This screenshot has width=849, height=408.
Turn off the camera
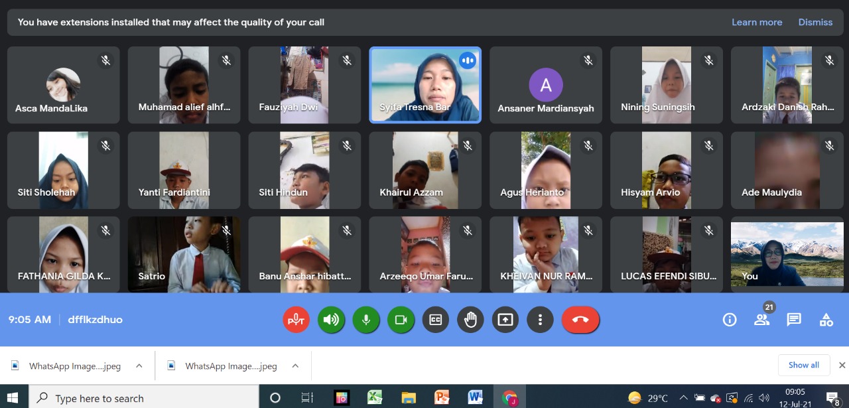(401, 320)
